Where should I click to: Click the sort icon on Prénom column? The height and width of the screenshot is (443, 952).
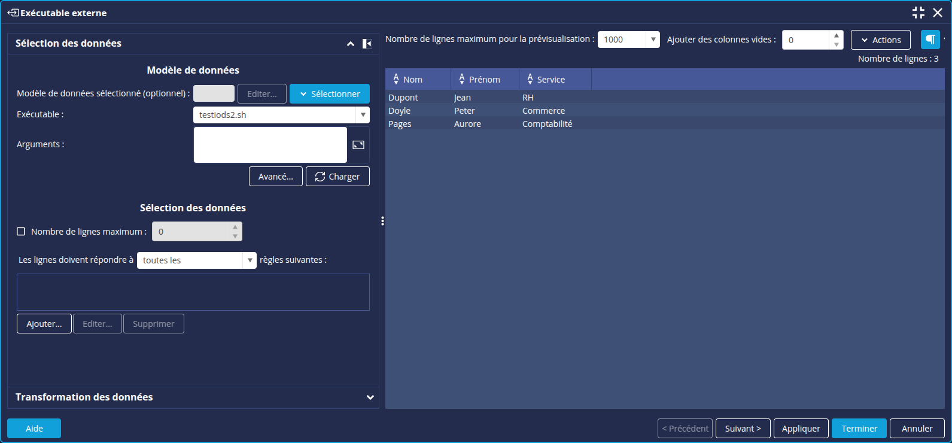(462, 79)
